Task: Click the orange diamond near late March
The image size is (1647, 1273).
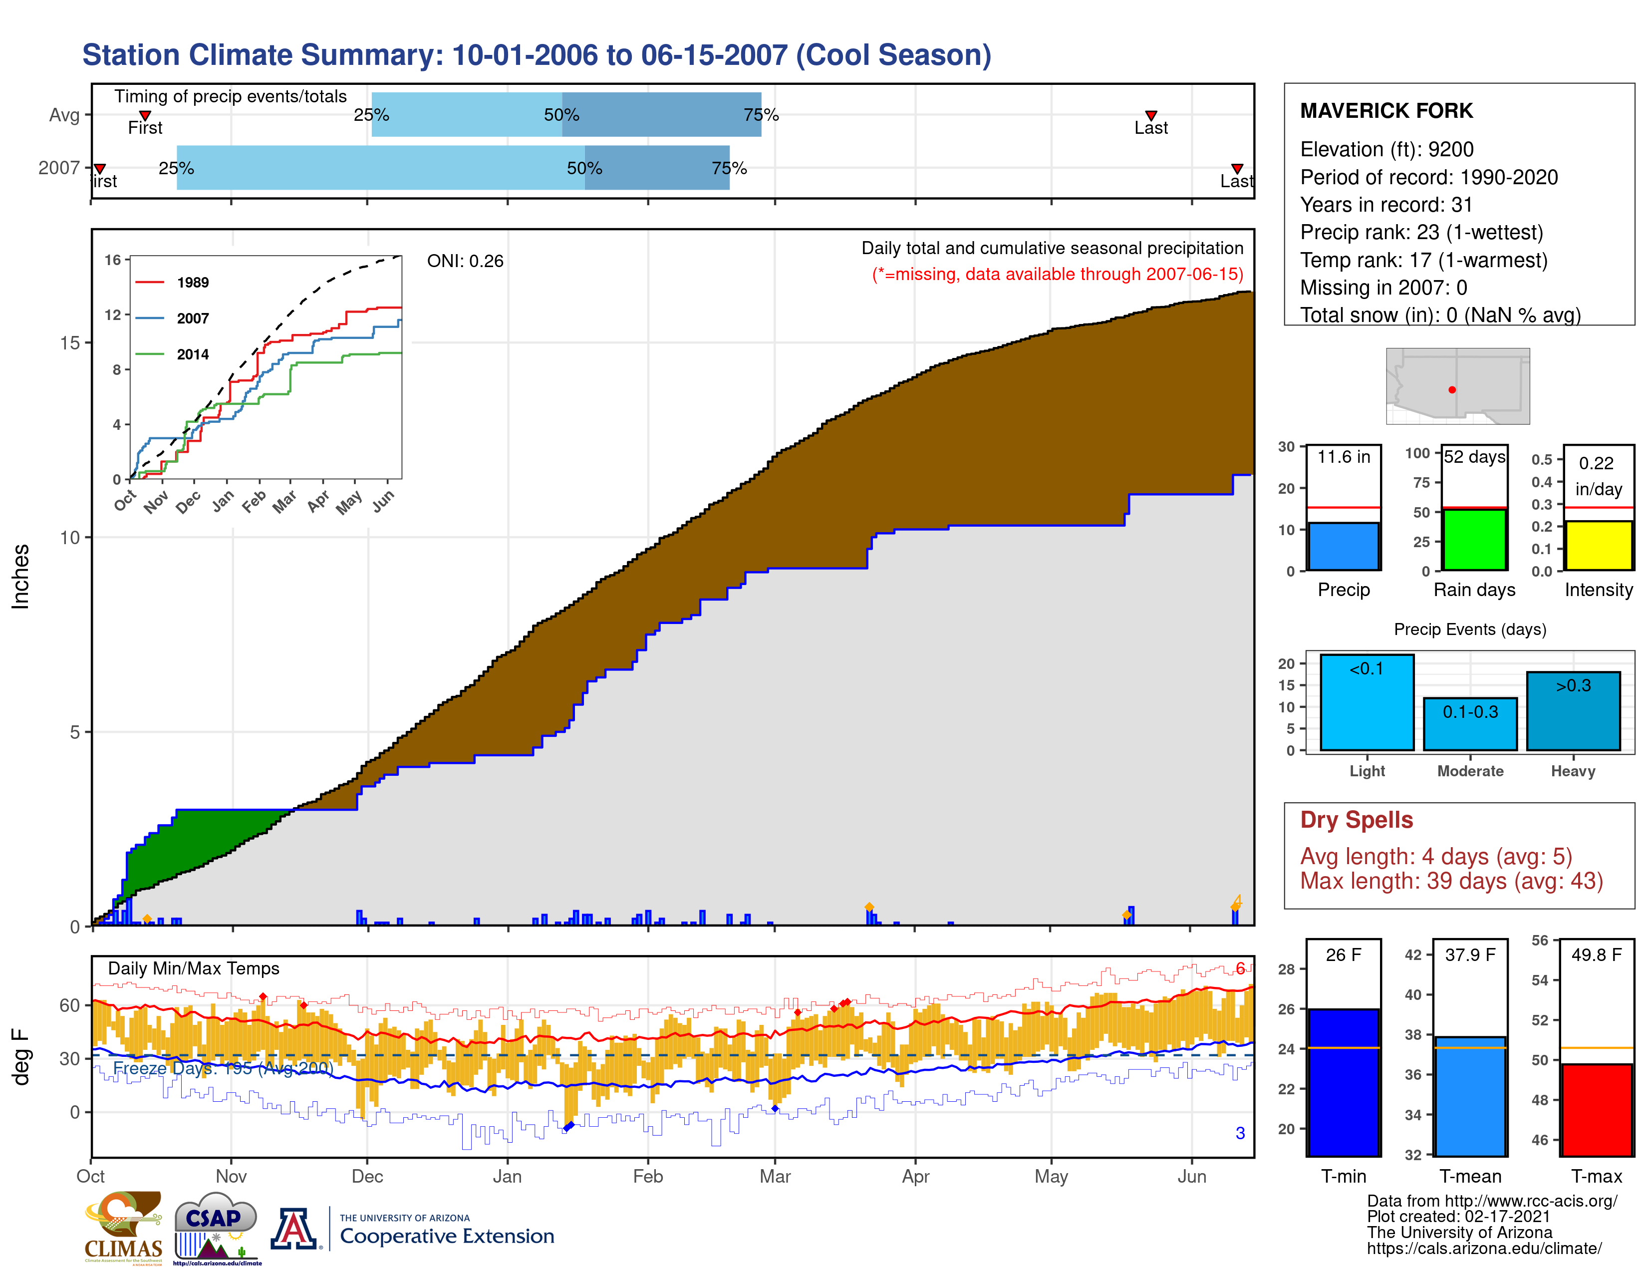Action: 869,907
